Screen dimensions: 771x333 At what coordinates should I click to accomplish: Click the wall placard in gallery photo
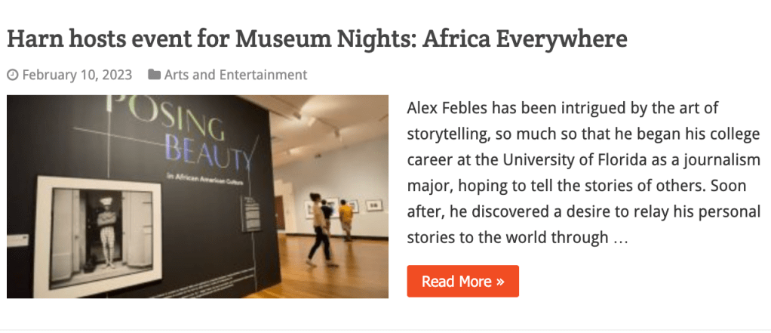(250, 213)
